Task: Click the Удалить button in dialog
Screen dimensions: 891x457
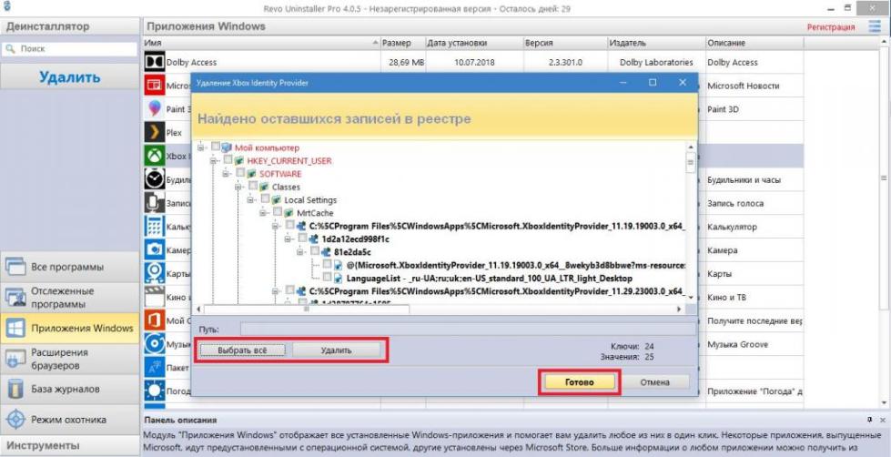Action: tap(337, 350)
